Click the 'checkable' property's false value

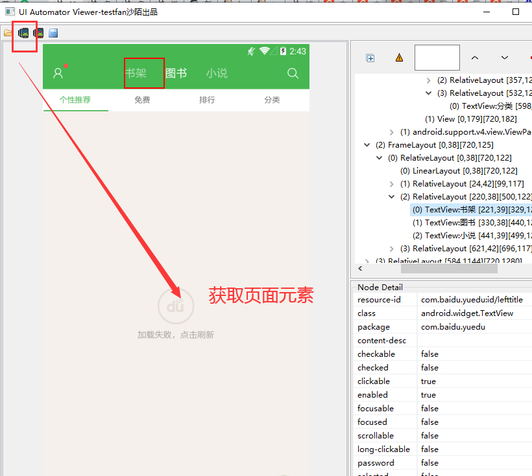click(x=429, y=354)
